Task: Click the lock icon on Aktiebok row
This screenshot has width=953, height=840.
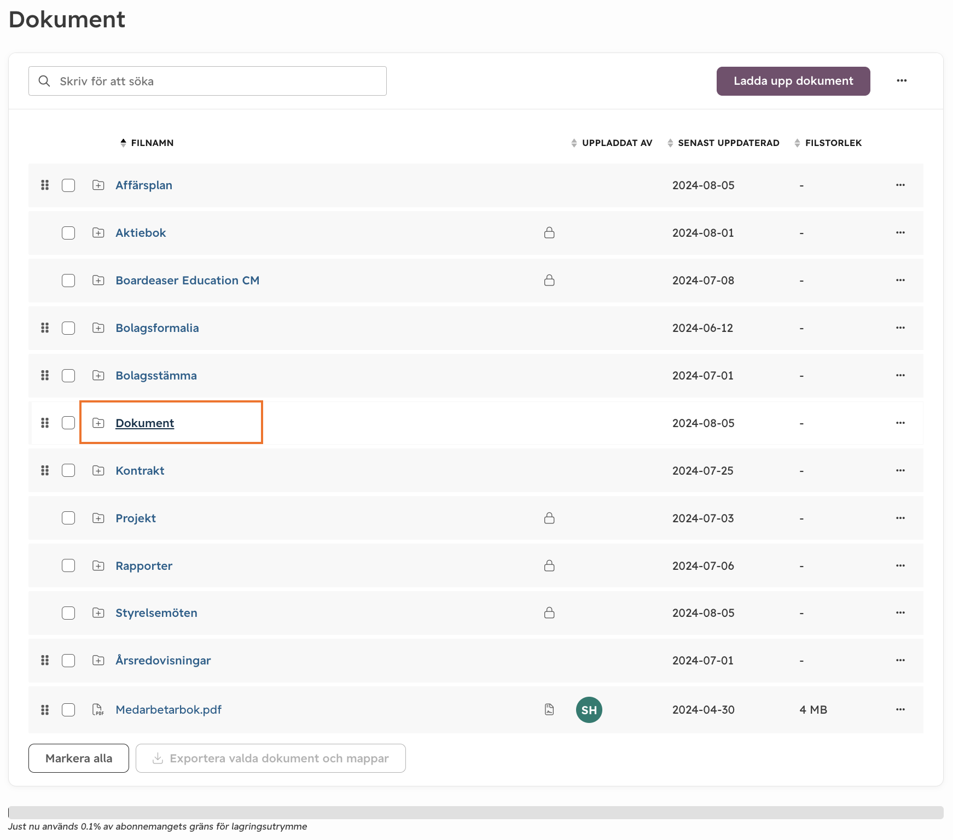Action: [x=549, y=233]
